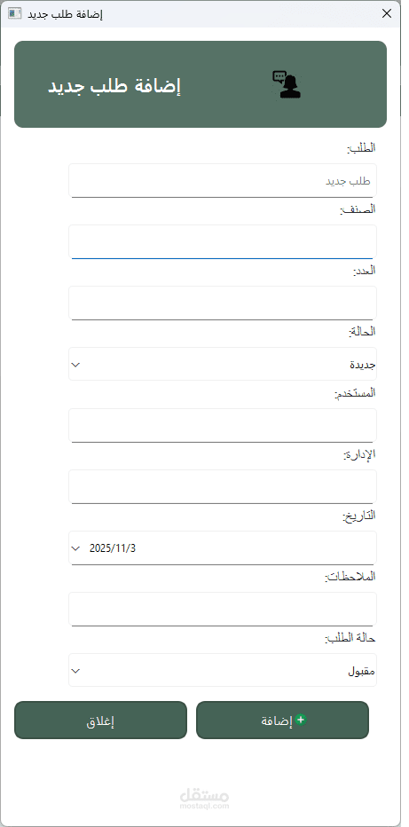This screenshot has width=409, height=827.
Task: Click the app icon in the title bar
Action: pyautogui.click(x=15, y=13)
